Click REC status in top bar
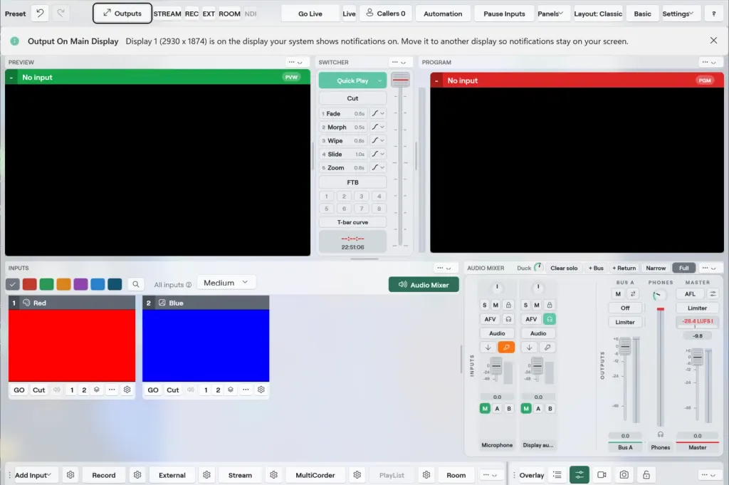 click(192, 14)
